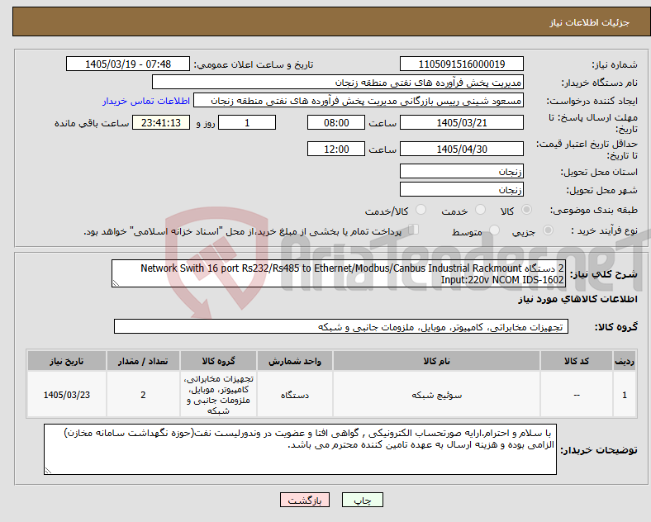Viewport: 651px width, 522px height.
Task: Select the متوسط purchase type radio
Action: pos(495,230)
